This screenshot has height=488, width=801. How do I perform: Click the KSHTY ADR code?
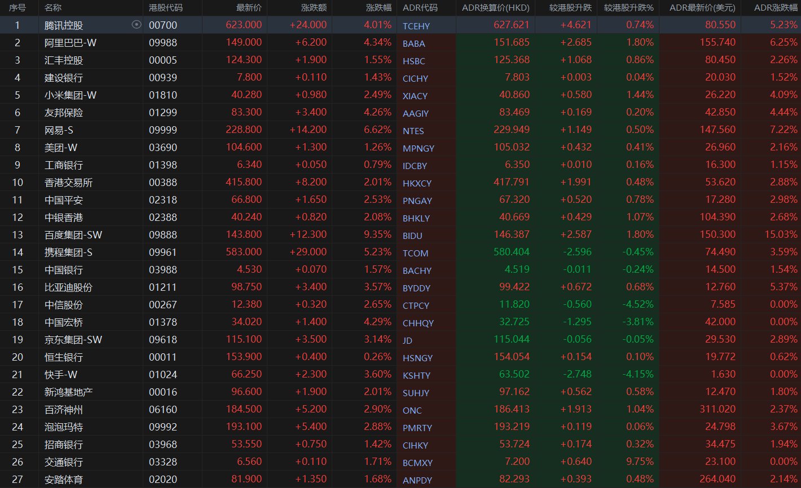416,375
